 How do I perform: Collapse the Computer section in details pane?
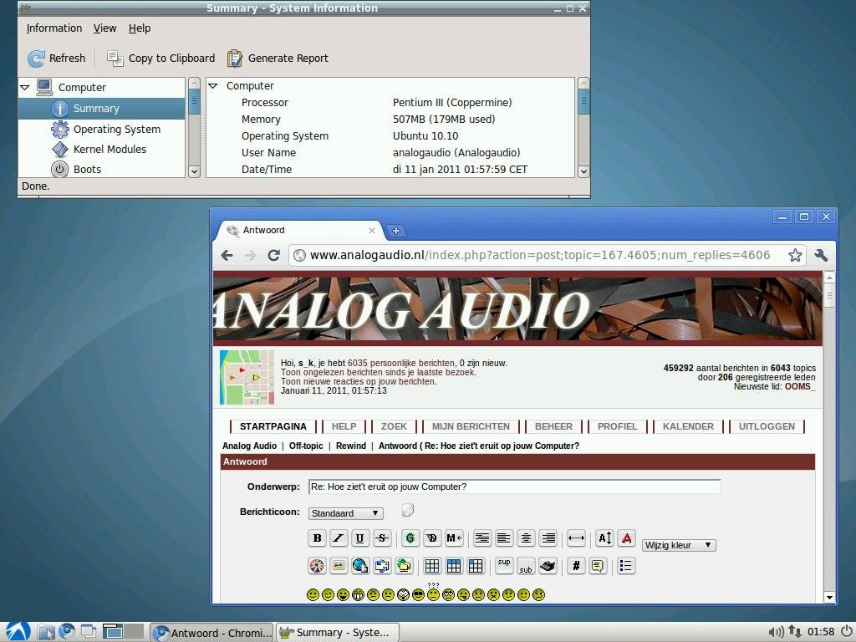[213, 86]
